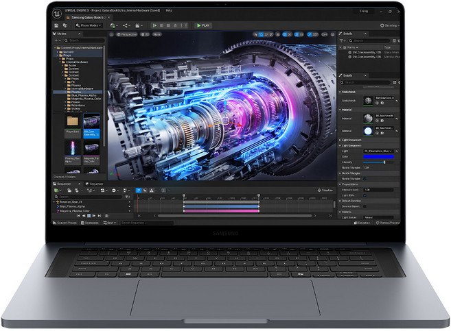The height and width of the screenshot is (331, 451).
Task: Open the blueprints branching icon dropdown
Action: [x=126, y=25]
